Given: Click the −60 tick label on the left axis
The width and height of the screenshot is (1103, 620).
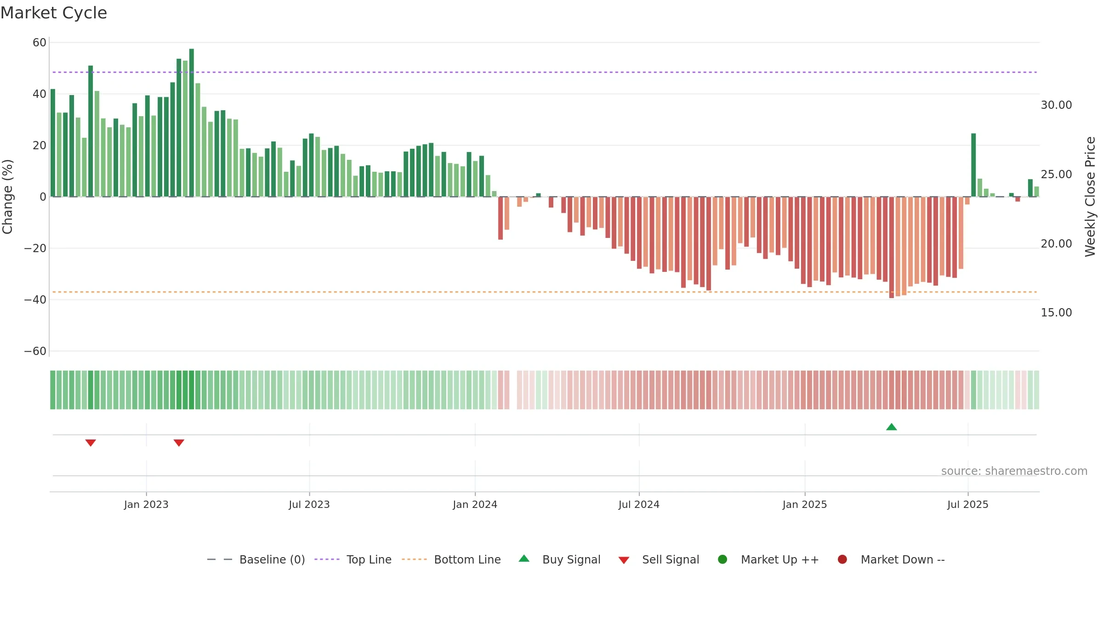Looking at the screenshot, I should tap(35, 351).
